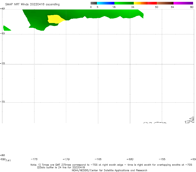This screenshot has height=172, width=196.
Task: Click the latitude label "-75"
Action: (2, 102)
